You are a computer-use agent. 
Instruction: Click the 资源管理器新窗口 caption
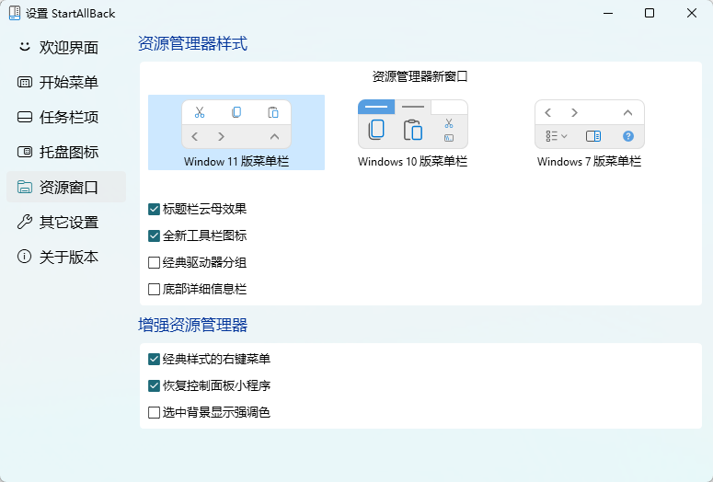[x=420, y=76]
